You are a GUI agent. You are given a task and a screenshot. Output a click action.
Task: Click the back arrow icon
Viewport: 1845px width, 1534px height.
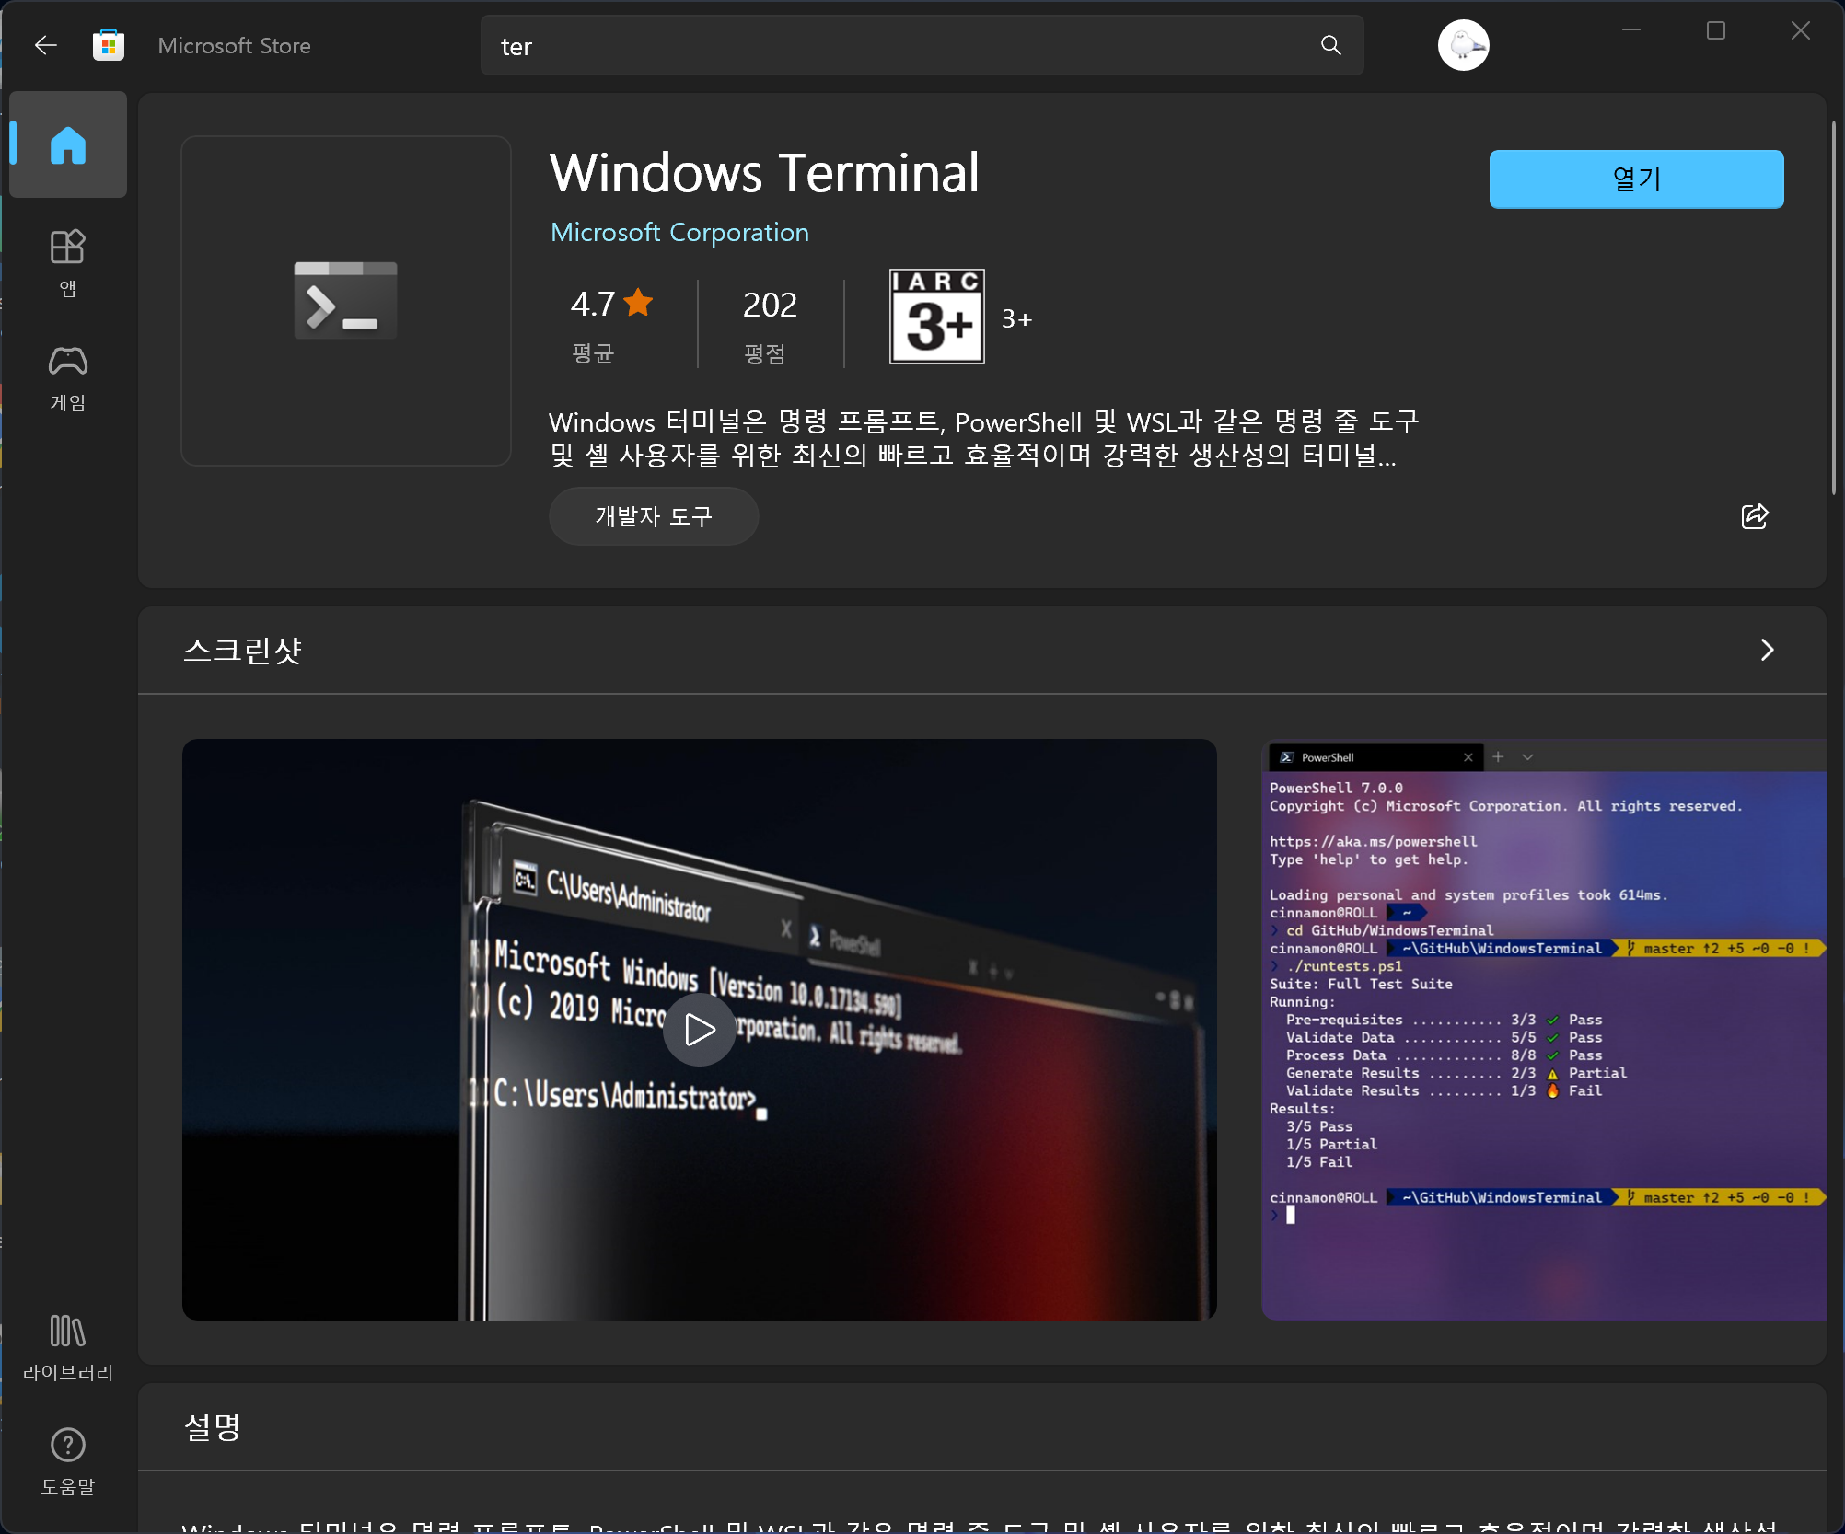point(45,45)
